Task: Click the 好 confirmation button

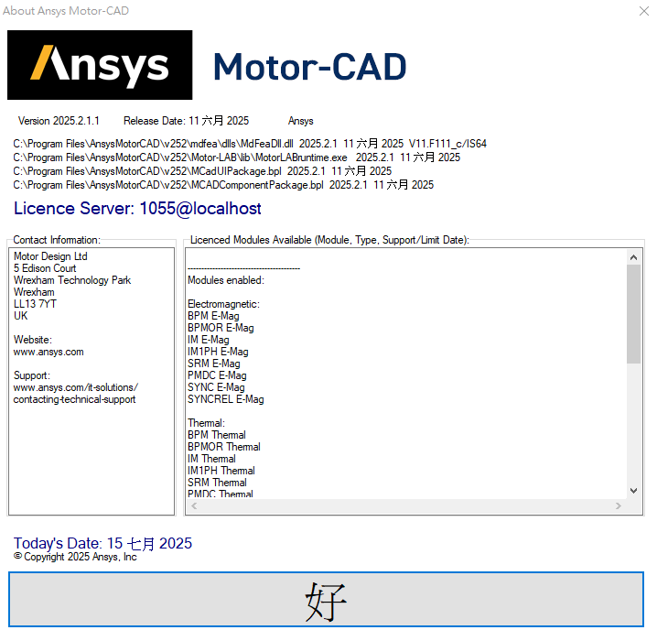Action: pos(326,600)
